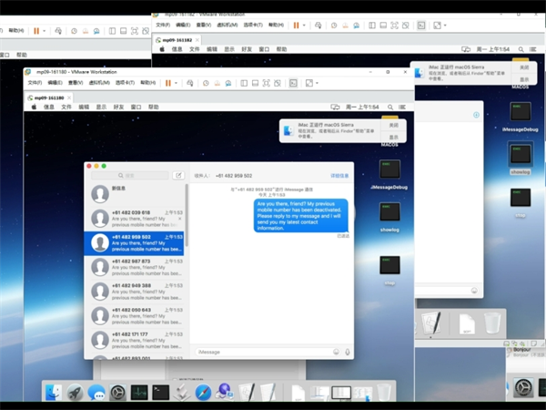Launch Safari from the Dock

[x=204, y=392]
